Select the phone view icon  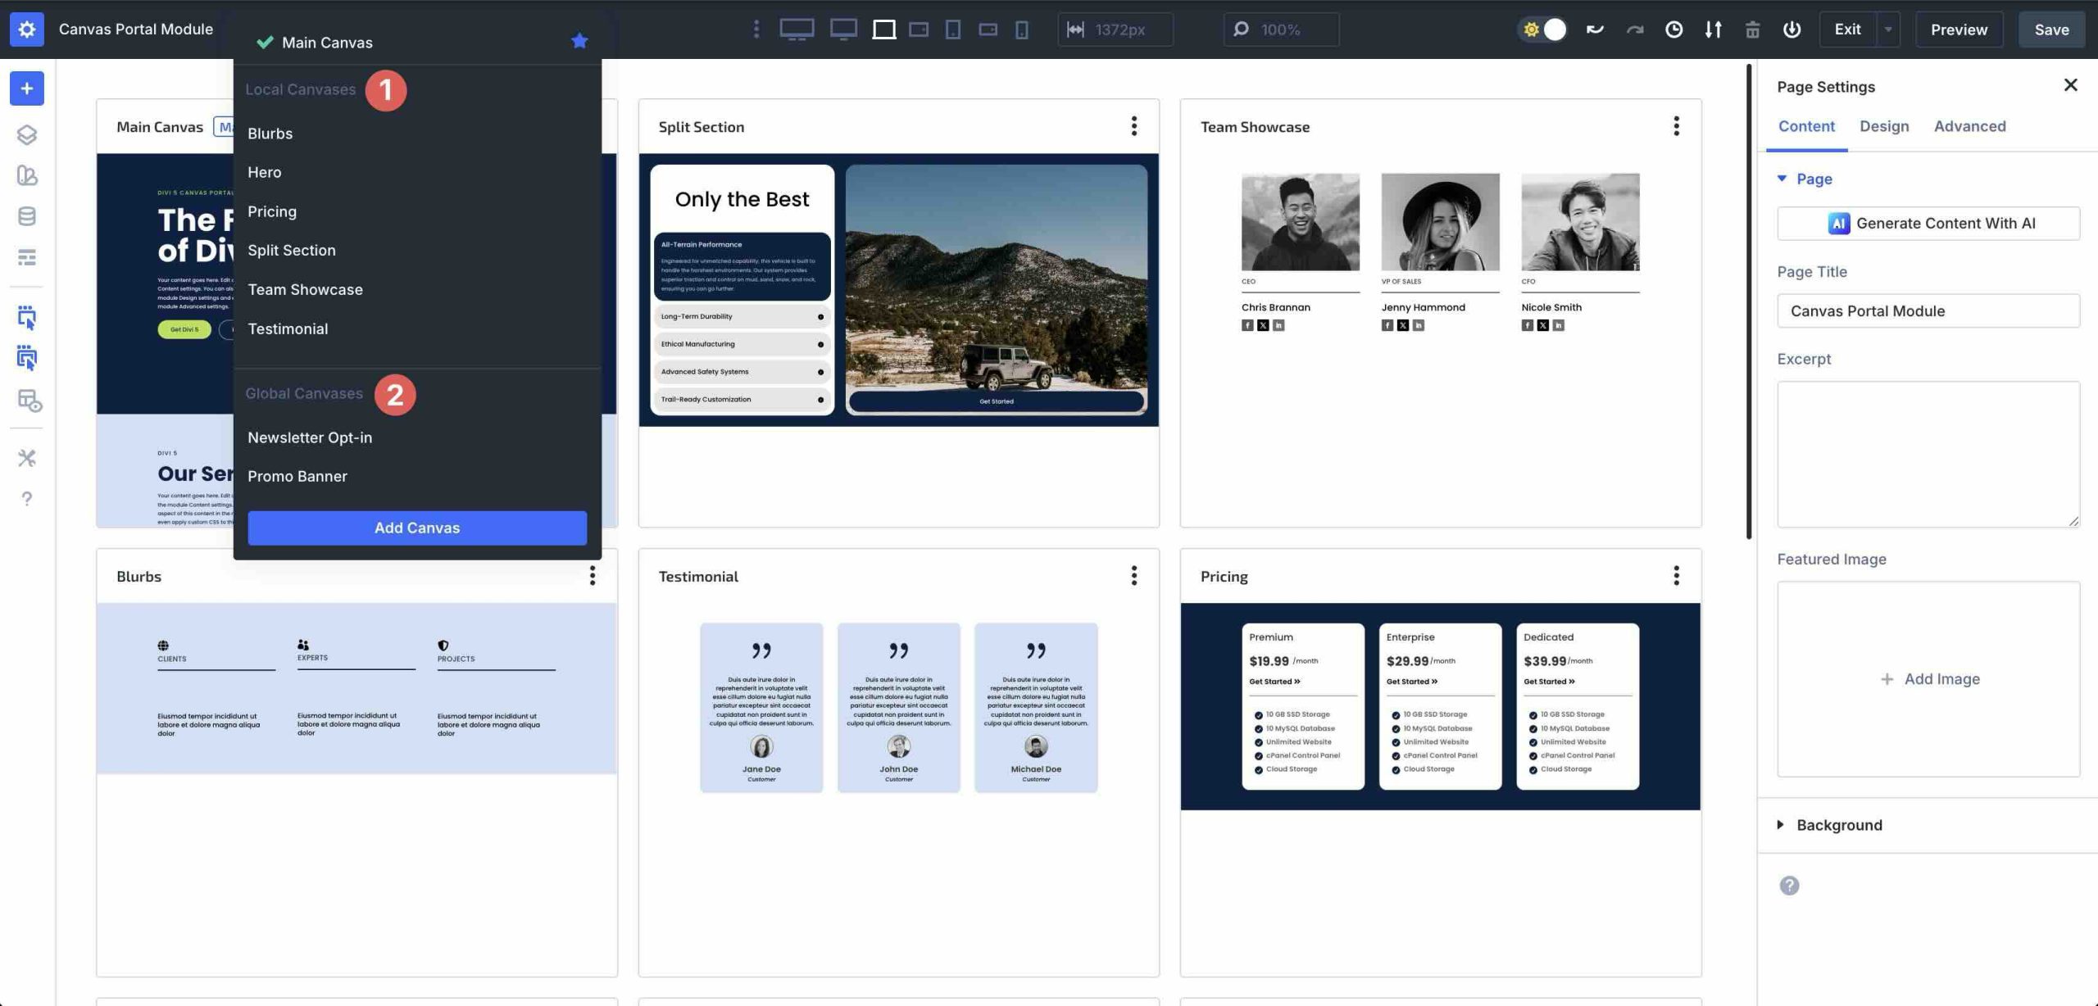click(x=1022, y=29)
